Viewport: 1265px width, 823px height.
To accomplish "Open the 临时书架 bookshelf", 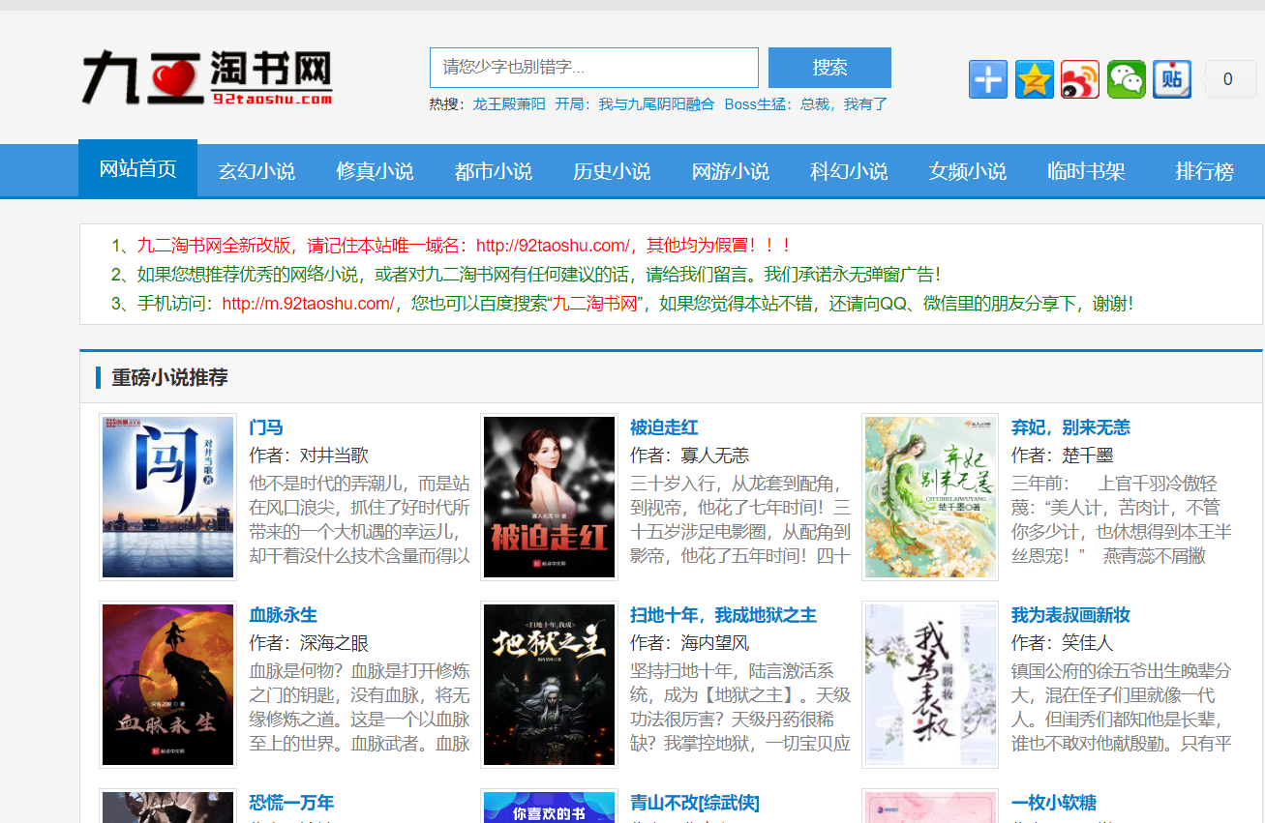I will pyautogui.click(x=1086, y=171).
